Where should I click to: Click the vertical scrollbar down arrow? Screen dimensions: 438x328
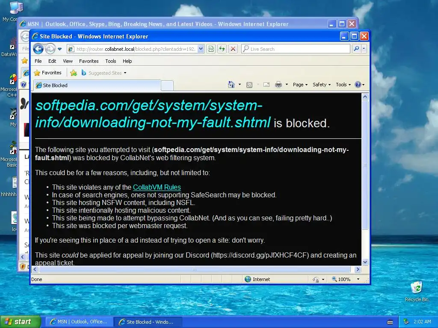coord(365,262)
